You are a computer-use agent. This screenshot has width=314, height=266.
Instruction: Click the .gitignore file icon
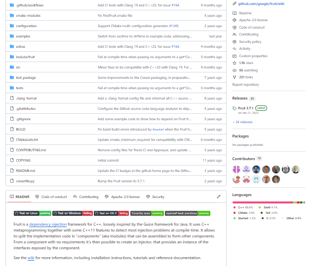pos(12,119)
